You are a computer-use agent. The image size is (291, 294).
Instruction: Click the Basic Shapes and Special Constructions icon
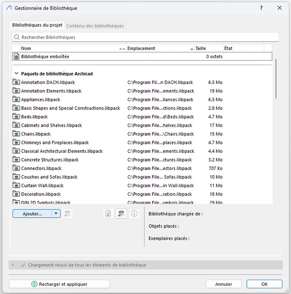click(x=16, y=108)
